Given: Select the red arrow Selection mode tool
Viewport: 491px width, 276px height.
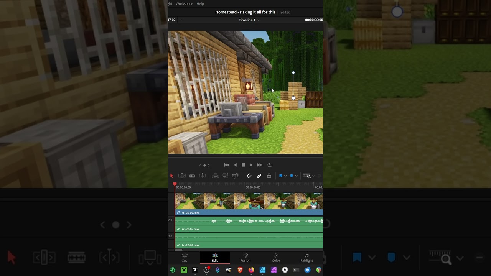Looking at the screenshot, I should (171, 176).
